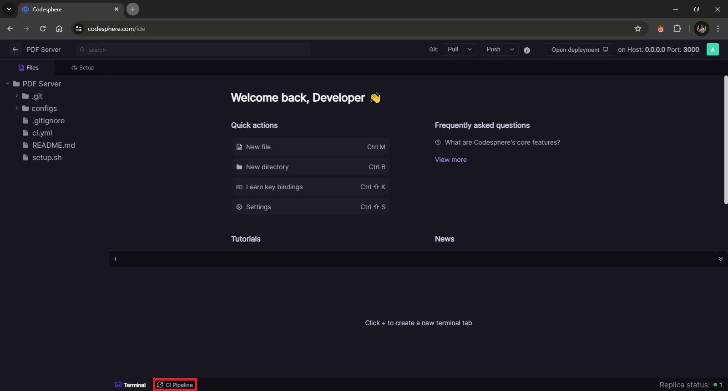
Task: Click the 'Replica status' indicator
Action: [691, 385]
